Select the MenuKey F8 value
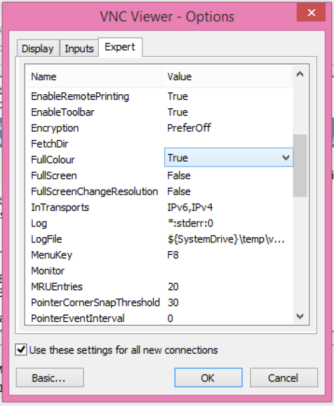 tap(173, 255)
